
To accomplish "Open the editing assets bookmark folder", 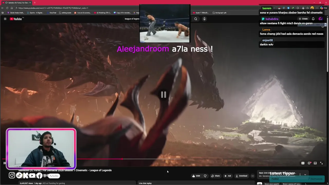I will [65, 13].
